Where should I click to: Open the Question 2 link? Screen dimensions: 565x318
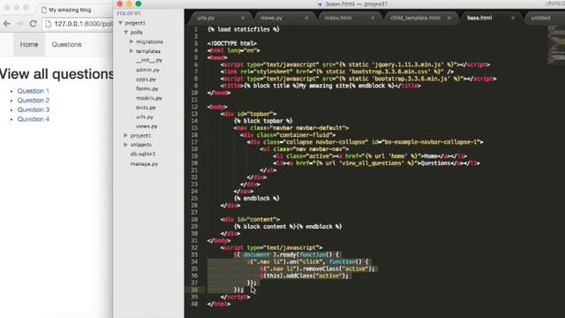click(34, 100)
